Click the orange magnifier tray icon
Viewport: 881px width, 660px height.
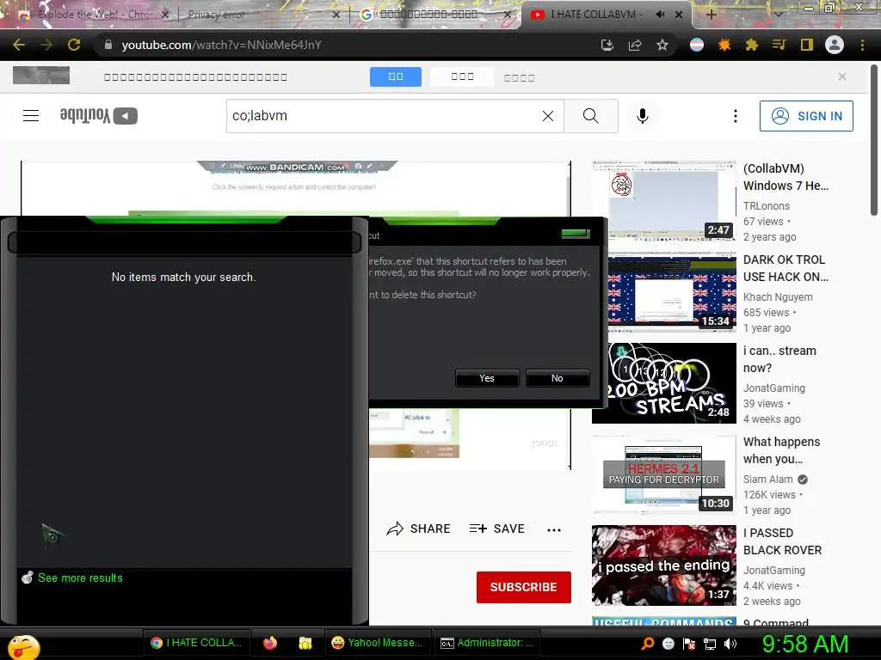[x=648, y=643]
